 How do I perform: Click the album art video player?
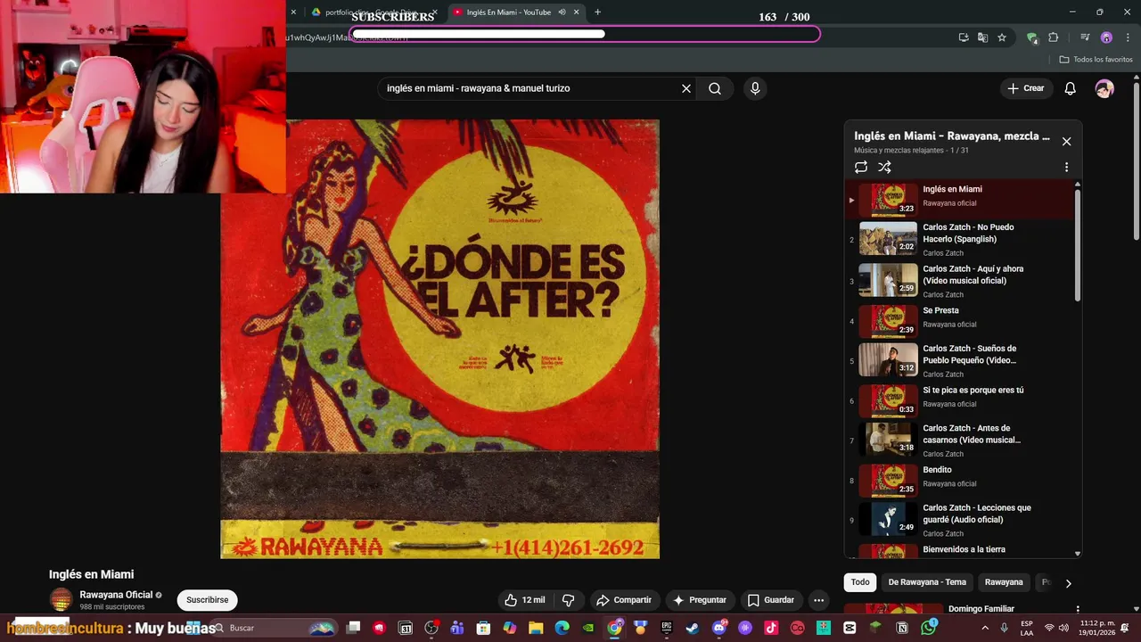tap(439, 339)
